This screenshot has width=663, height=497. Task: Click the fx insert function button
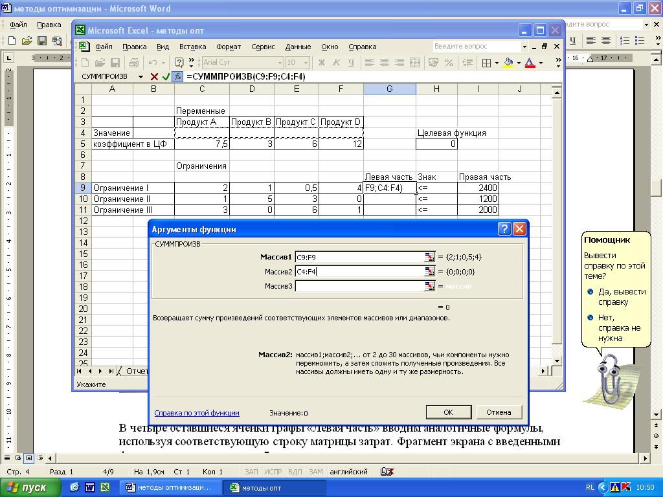[177, 76]
